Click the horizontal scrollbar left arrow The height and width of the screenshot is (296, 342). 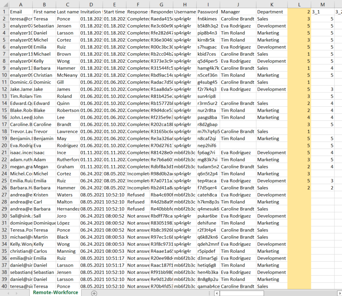tap(217, 293)
